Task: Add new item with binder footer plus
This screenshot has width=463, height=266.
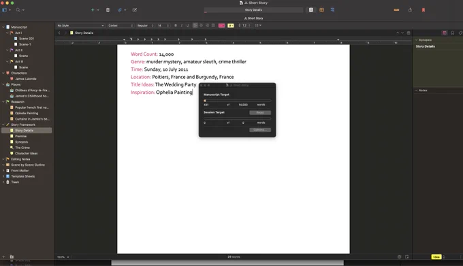Action: click(3, 257)
